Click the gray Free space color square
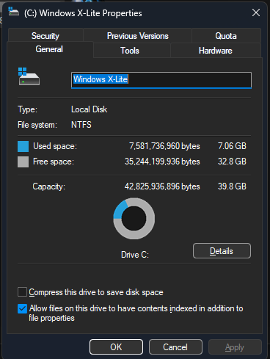Viewport: 270px width, 359px height. coord(23,162)
